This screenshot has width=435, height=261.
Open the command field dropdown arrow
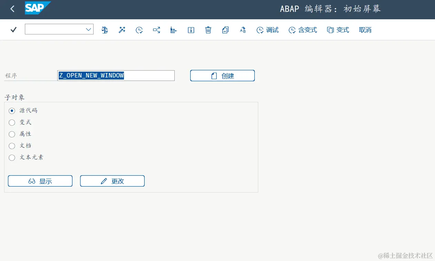coord(88,30)
